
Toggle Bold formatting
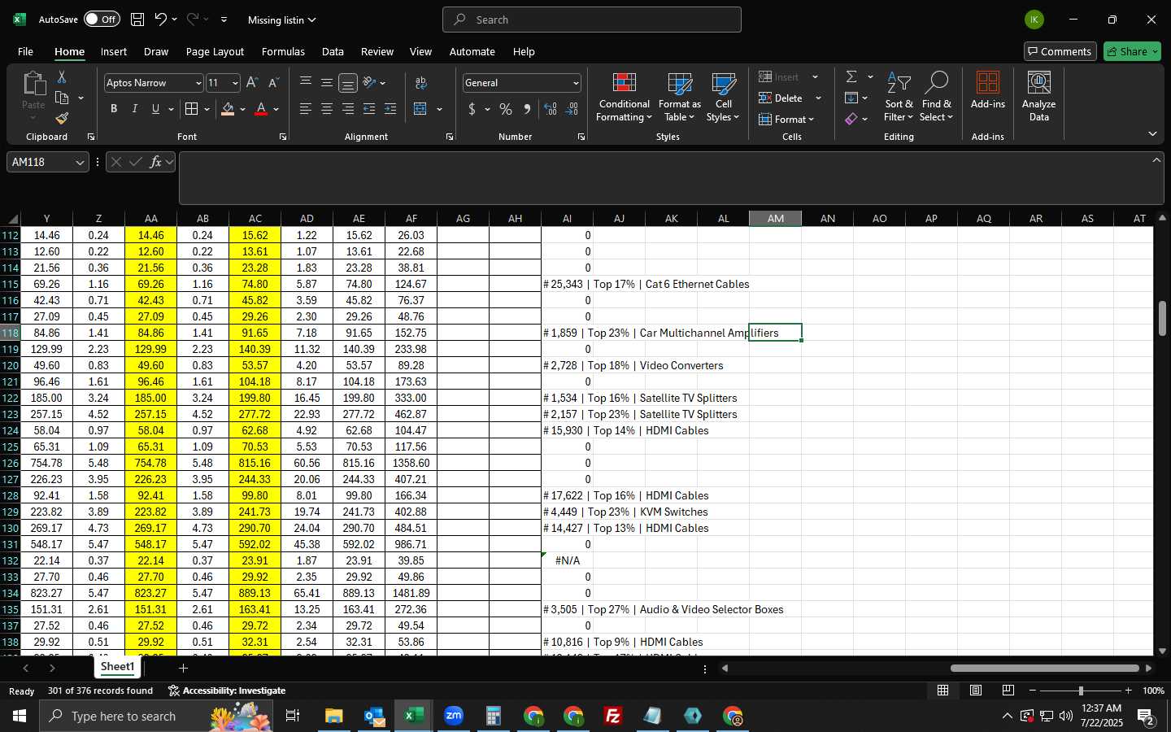pyautogui.click(x=114, y=109)
